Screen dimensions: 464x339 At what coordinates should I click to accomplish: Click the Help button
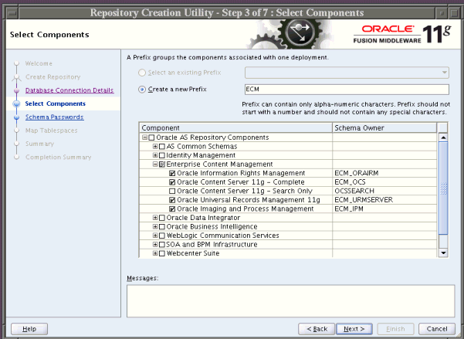point(29,329)
